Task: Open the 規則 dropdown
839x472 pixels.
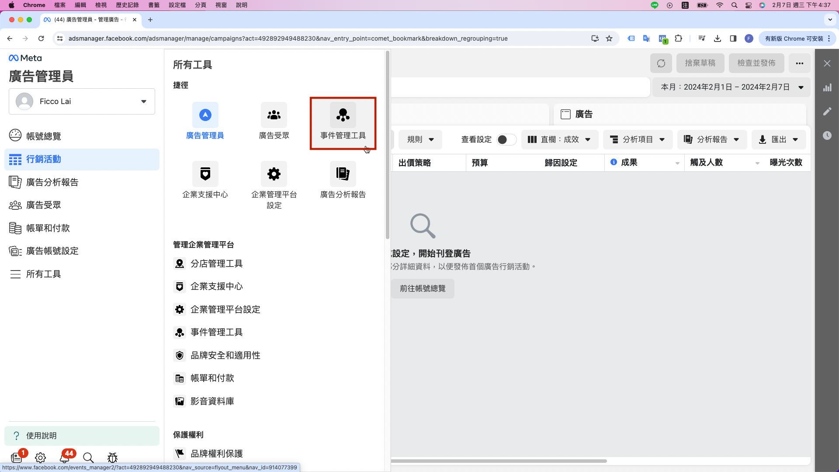Action: 420,139
